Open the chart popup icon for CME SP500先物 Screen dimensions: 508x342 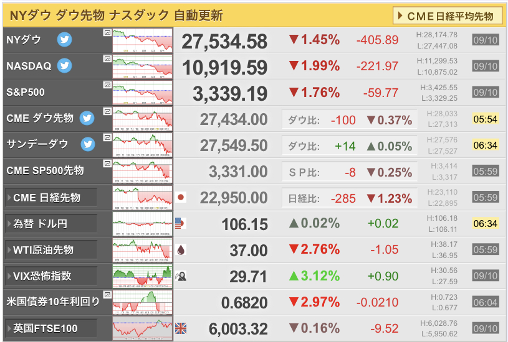tap(107, 164)
